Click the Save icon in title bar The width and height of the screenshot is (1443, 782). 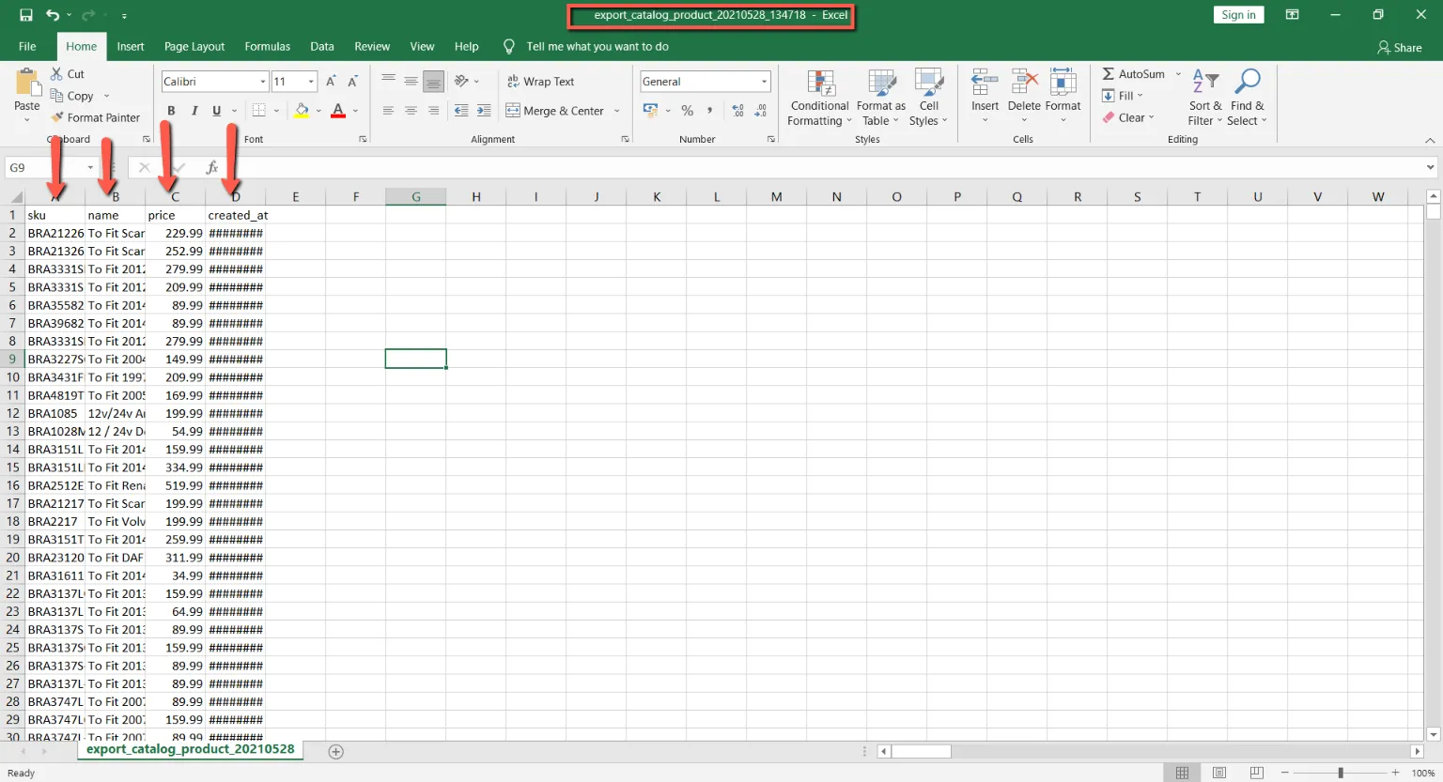(25, 15)
